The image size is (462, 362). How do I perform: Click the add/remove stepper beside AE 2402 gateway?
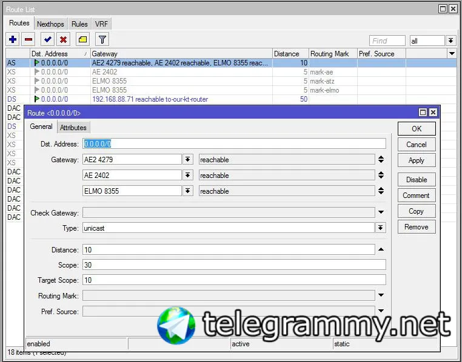pyautogui.click(x=381, y=176)
